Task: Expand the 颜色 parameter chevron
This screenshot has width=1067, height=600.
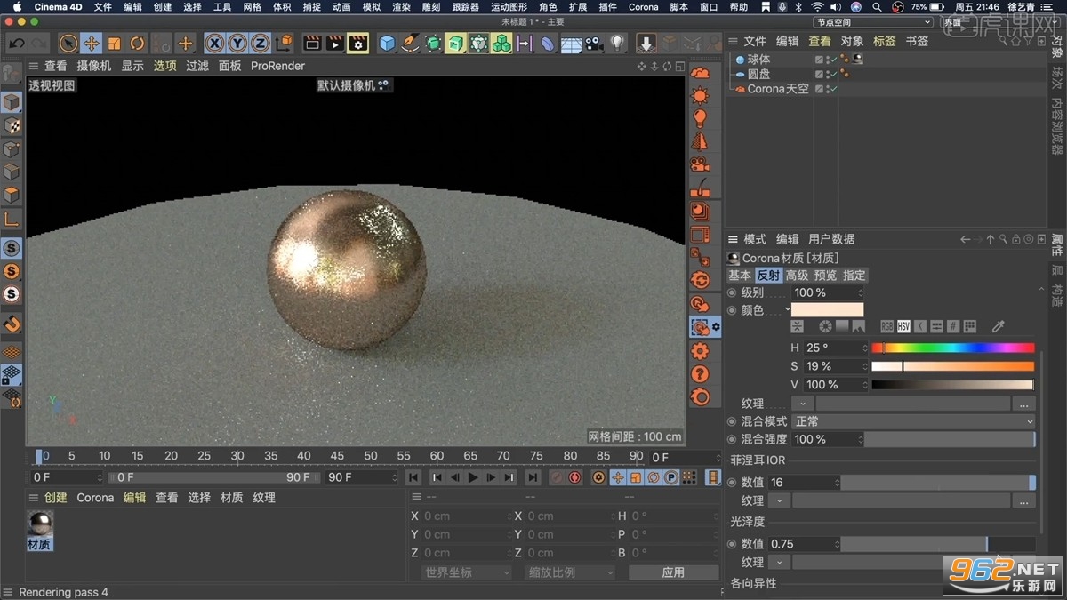Action: [787, 308]
